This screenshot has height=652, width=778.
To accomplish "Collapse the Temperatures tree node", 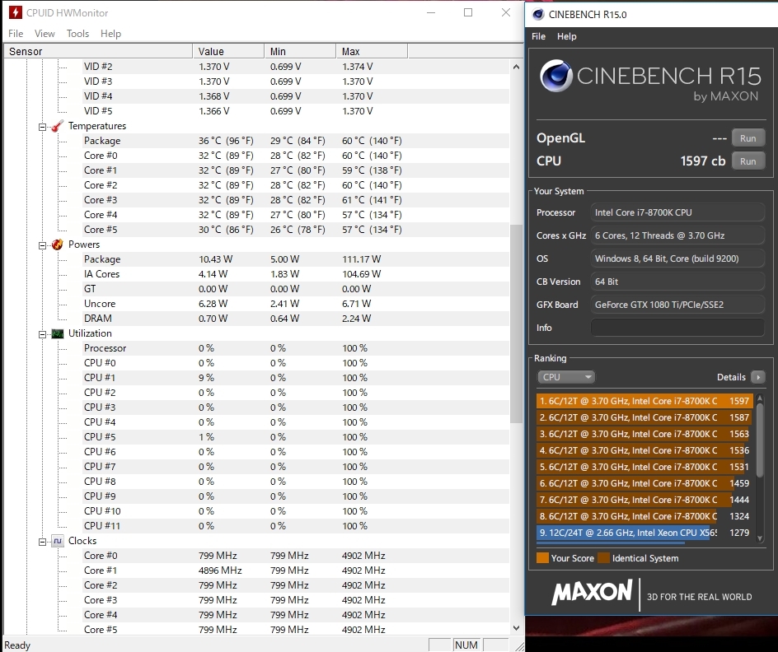I will point(43,127).
